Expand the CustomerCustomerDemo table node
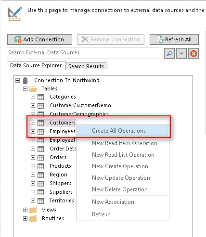Image resolution: width=206 pixels, height=237 pixels. click(33, 105)
